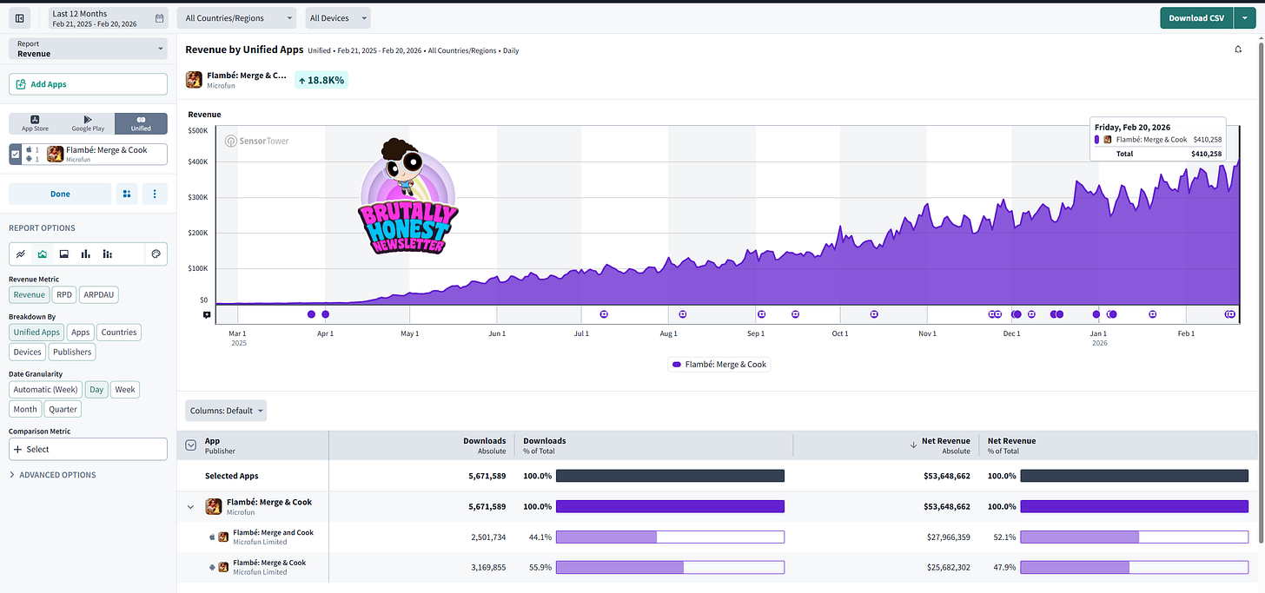Screen dimensions: 1265x593
Task: Break down by Publishers
Action: pyautogui.click(x=72, y=352)
